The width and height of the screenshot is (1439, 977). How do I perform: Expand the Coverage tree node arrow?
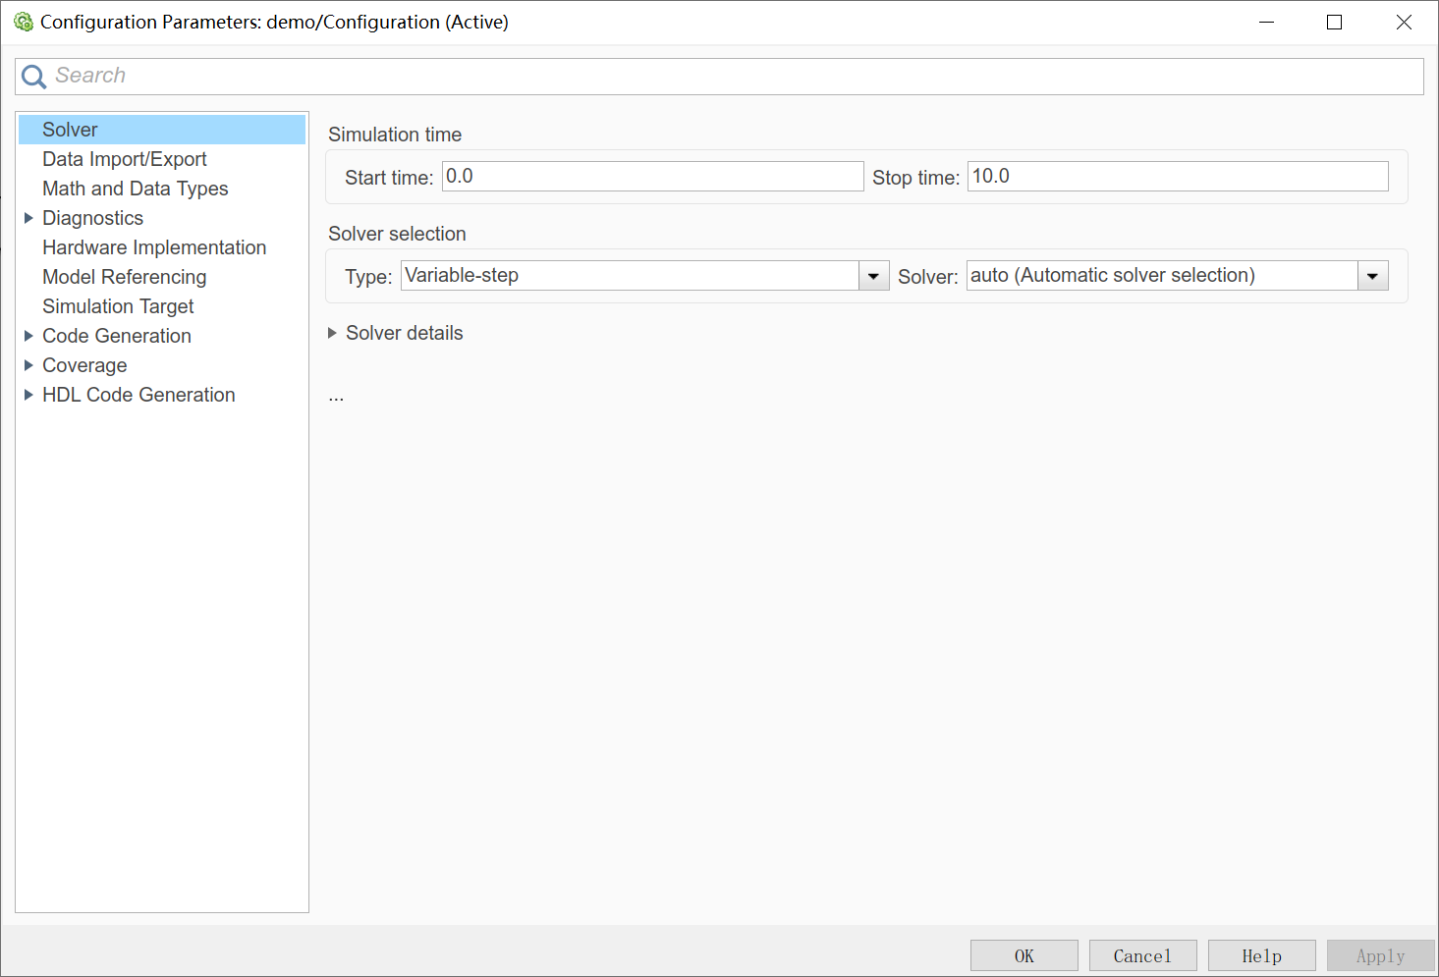click(28, 365)
